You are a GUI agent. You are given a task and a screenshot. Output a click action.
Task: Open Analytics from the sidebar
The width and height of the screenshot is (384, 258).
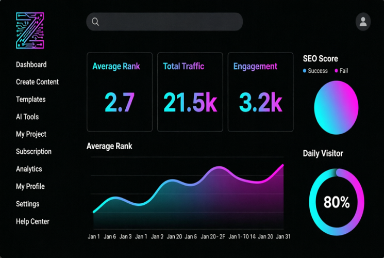29,169
